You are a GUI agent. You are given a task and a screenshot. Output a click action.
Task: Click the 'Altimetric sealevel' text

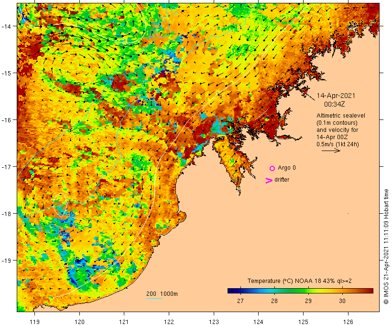341,116
